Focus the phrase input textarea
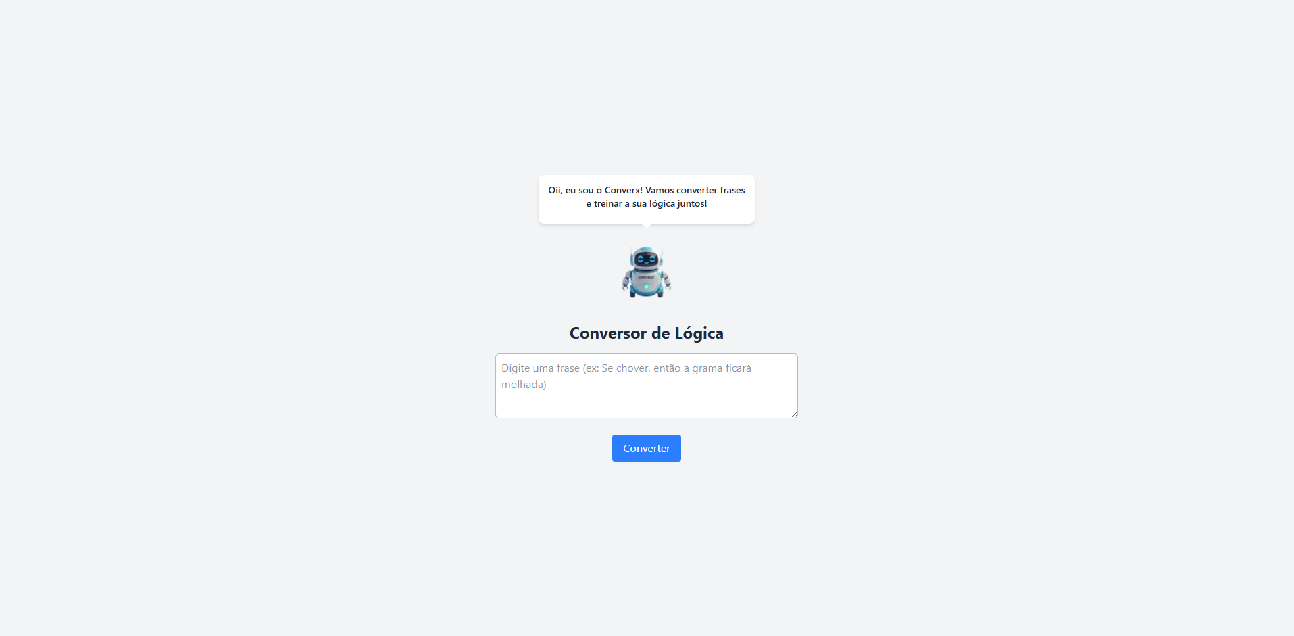 coord(647,386)
